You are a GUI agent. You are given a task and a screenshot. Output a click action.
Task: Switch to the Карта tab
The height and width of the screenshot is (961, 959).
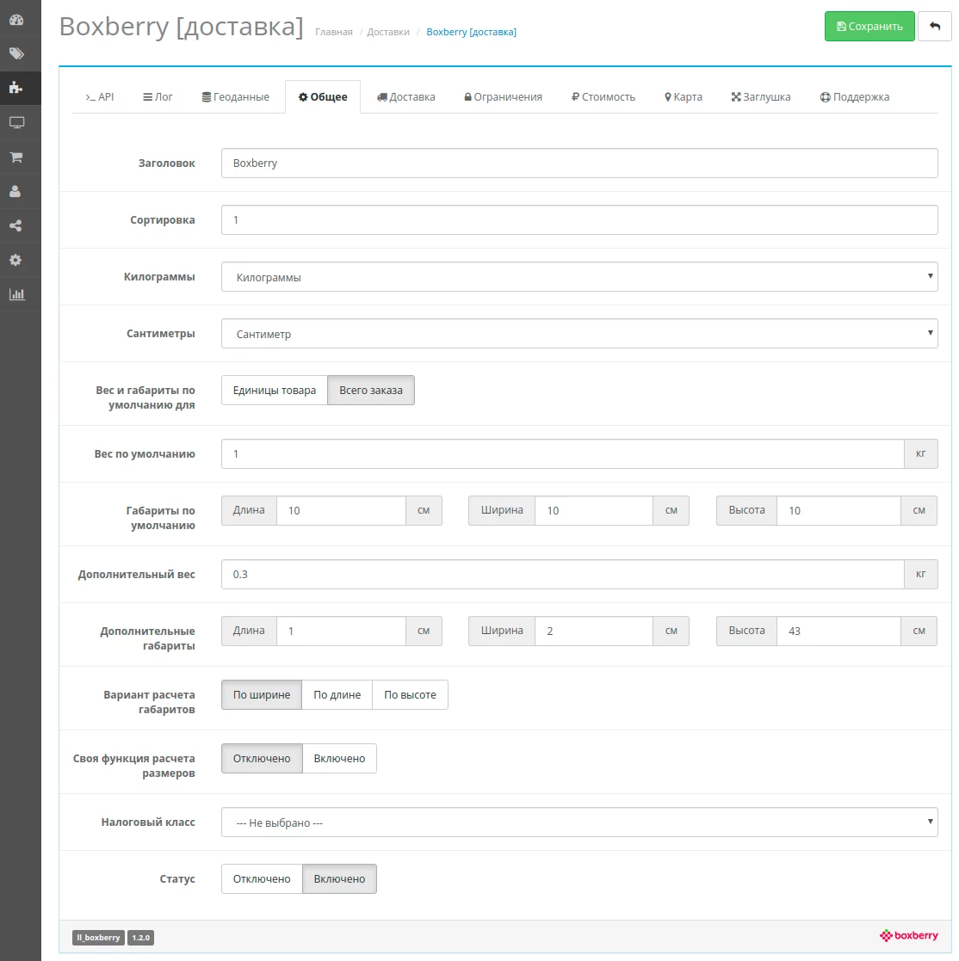point(684,97)
